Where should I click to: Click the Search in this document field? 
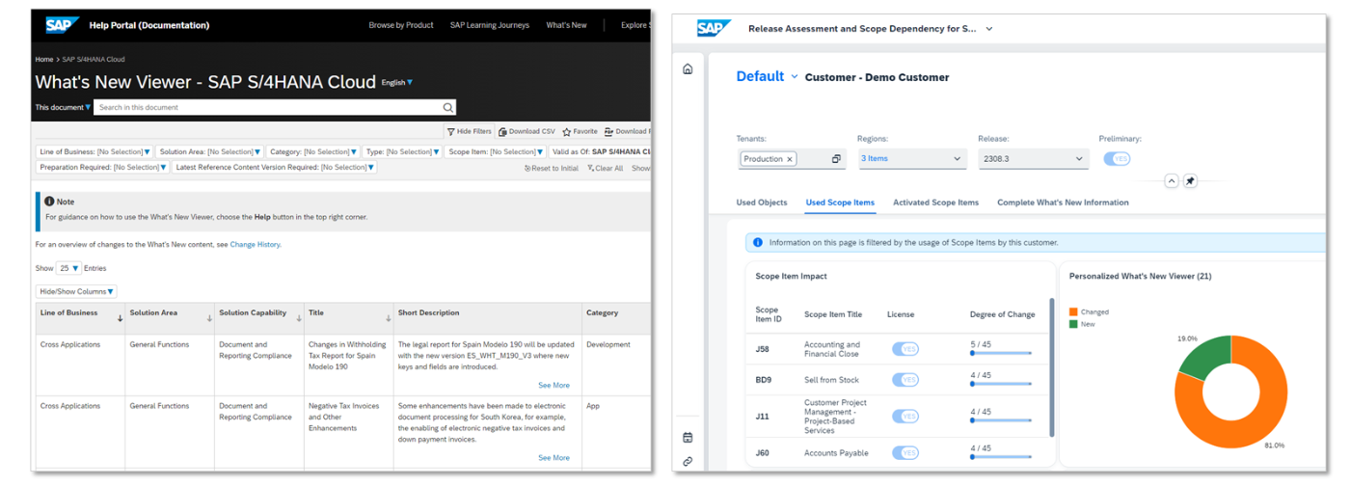[x=276, y=108]
